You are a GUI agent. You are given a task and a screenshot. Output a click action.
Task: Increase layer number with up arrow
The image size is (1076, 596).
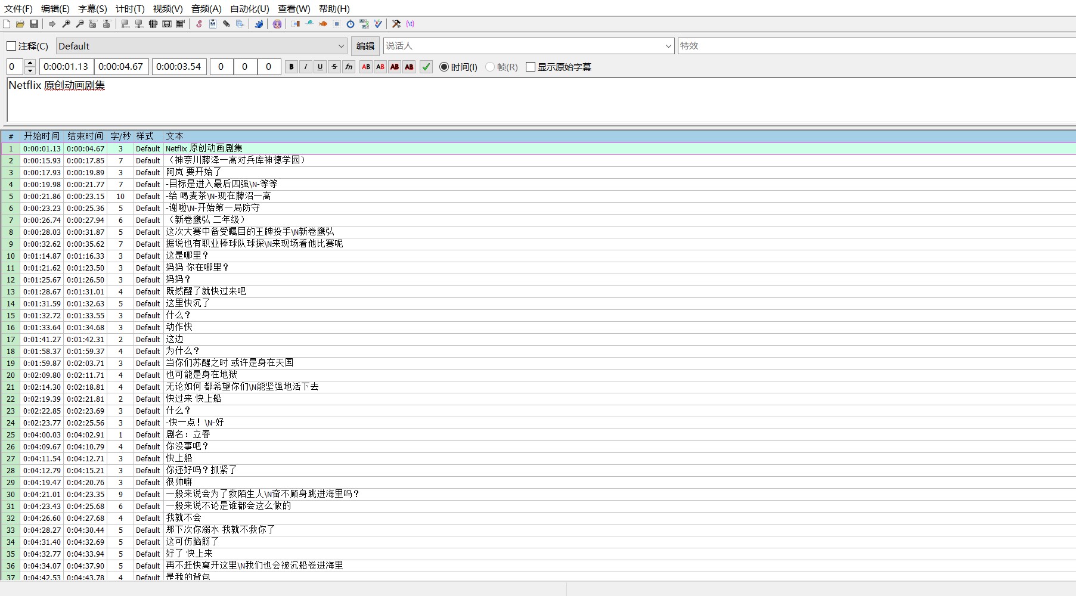coord(30,63)
